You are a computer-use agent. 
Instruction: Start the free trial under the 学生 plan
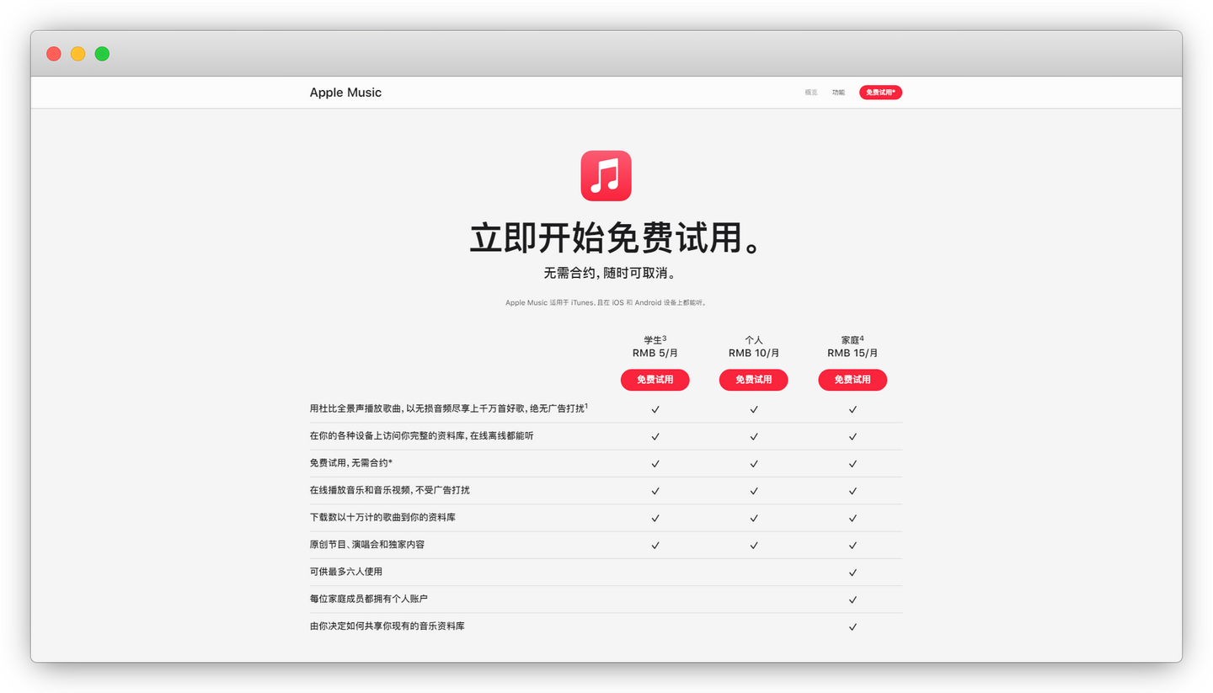click(x=655, y=380)
